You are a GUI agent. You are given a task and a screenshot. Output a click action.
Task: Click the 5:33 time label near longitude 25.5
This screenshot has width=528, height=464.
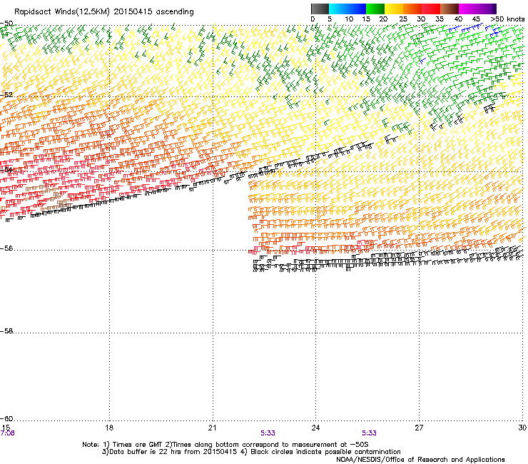pos(369,433)
